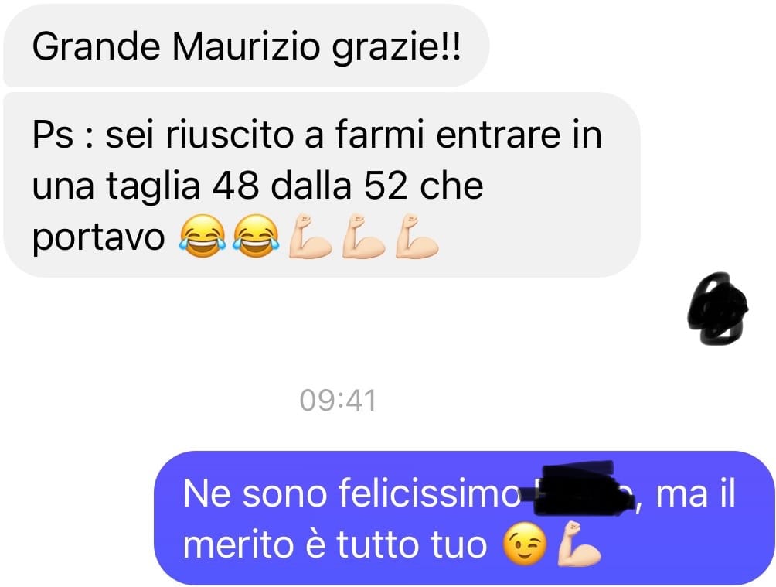The height and width of the screenshot is (587, 776).
Task: Click the 09:41 timestamp
Action: coord(338,401)
